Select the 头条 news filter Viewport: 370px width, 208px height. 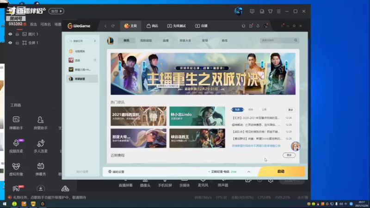(237, 110)
